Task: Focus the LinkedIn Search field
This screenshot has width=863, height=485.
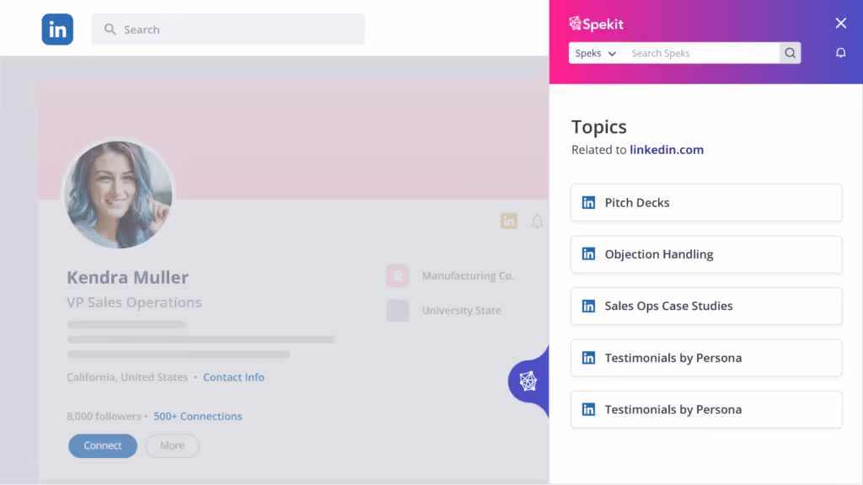Action: [x=228, y=29]
